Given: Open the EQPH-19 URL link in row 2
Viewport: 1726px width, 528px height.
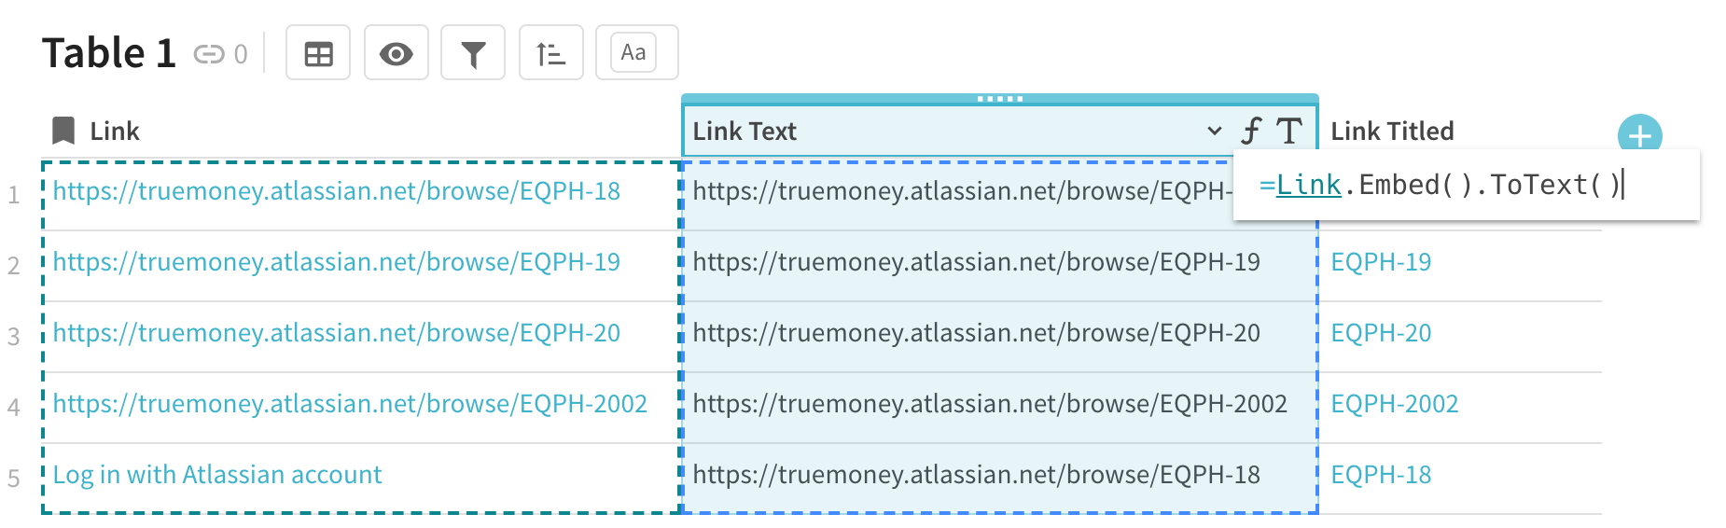Looking at the screenshot, I should (337, 262).
